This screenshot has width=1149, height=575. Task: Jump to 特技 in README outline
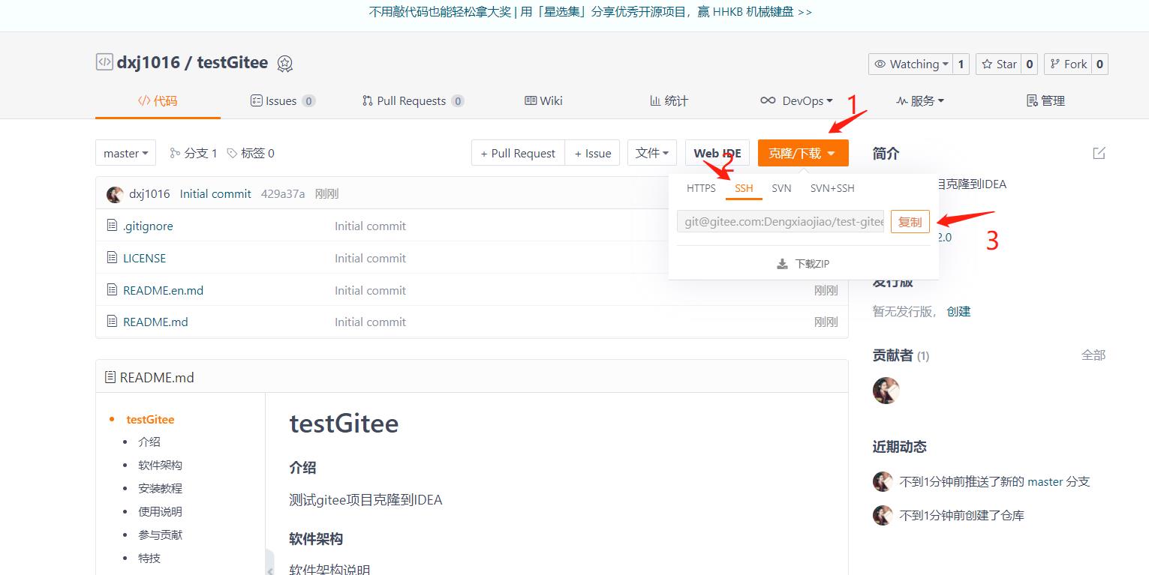pos(149,558)
